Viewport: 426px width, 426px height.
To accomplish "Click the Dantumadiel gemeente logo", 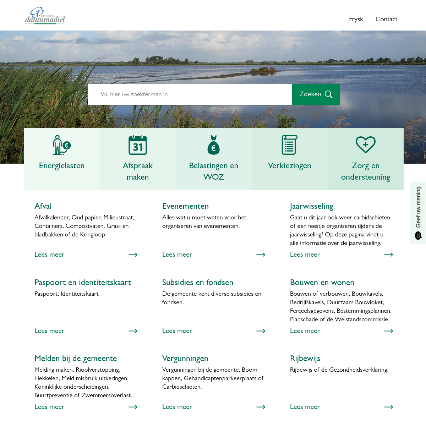I will click(x=45, y=16).
